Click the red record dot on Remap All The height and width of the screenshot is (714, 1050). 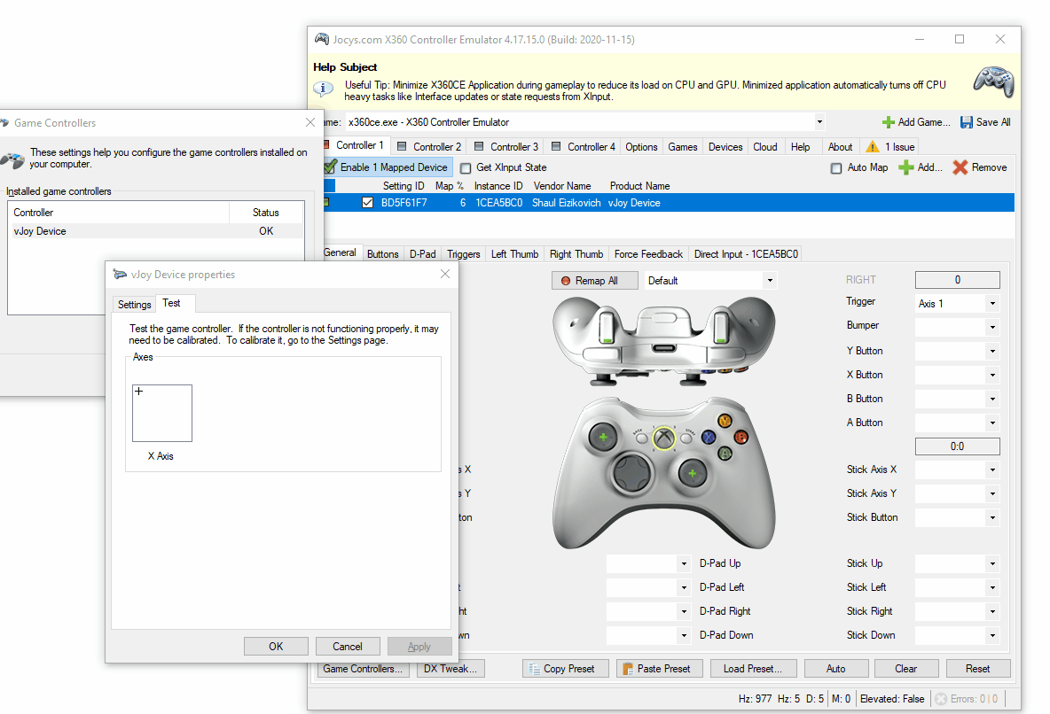click(x=565, y=281)
